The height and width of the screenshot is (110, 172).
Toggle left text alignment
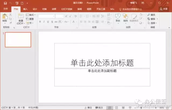click(x=81, y=22)
